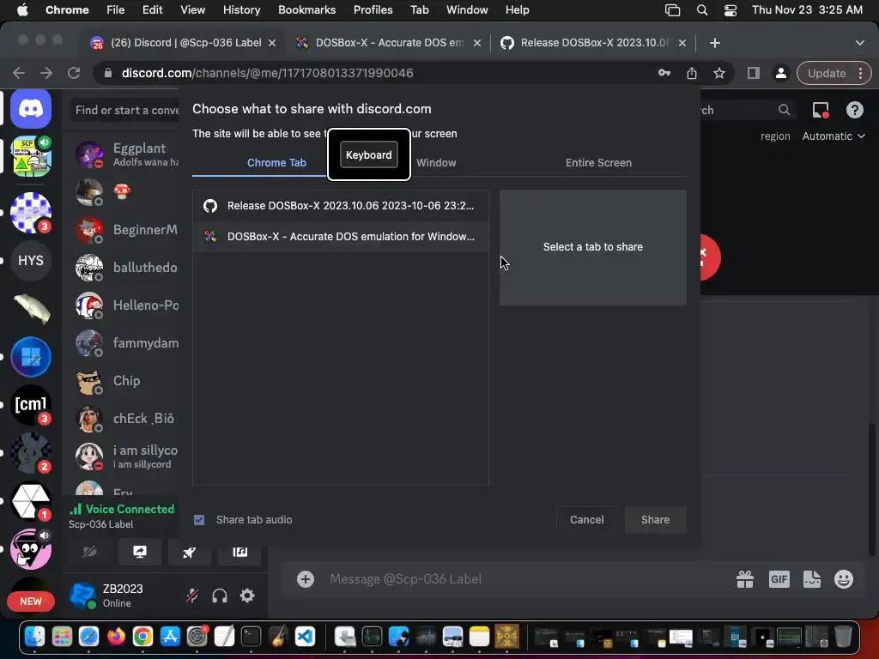This screenshot has width=879, height=659.
Task: Open Chrome profile avatar icon
Action: (x=780, y=73)
